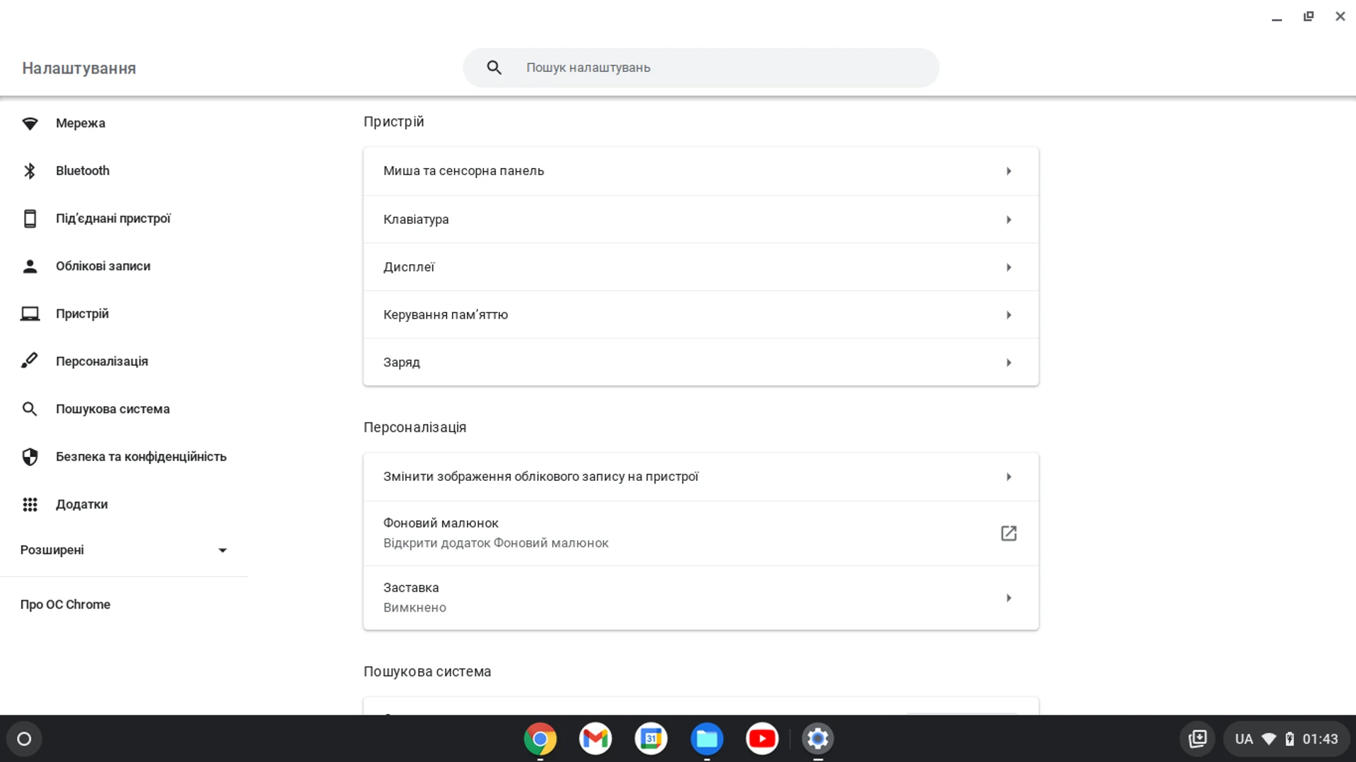Click the Персоналізація brush icon
Image resolution: width=1356 pixels, height=762 pixels.
[x=30, y=361]
